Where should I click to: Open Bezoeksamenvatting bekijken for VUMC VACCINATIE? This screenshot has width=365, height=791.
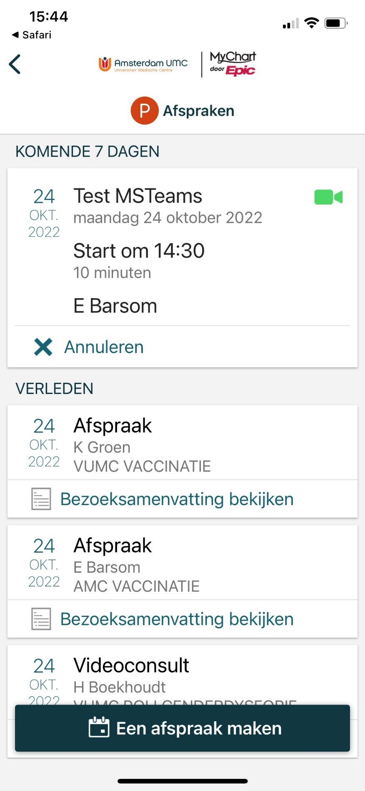[x=177, y=499]
